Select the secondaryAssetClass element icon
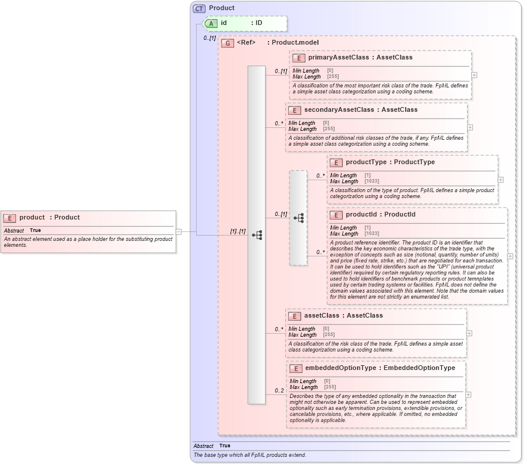Screen dimensions: 524x464 pyautogui.click(x=293, y=110)
